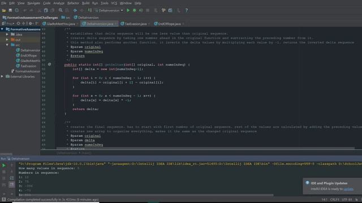Screen dimensions: 362x203
Task: Open Project panel gear settings
Action: tap(30, 24)
